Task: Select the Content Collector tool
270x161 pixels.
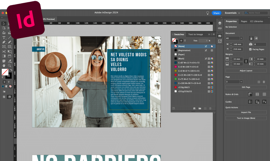Action: (x=4, y=33)
